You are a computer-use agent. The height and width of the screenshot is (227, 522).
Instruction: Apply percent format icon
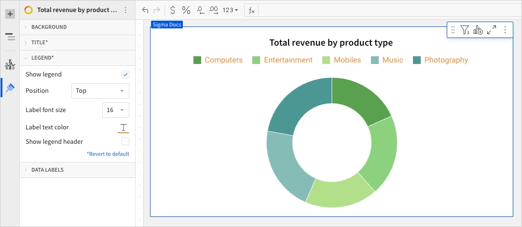pyautogui.click(x=186, y=10)
